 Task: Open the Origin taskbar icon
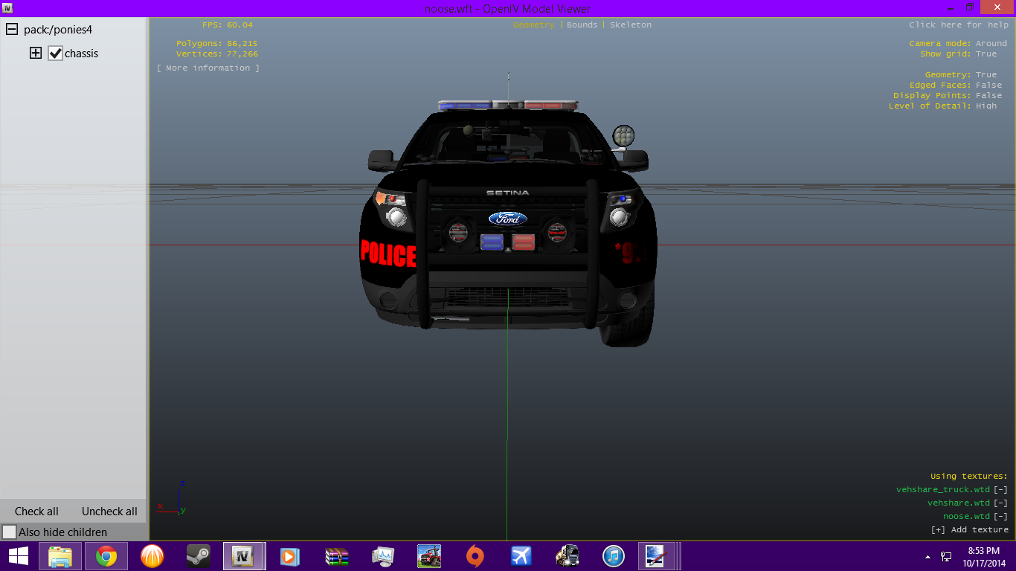click(475, 556)
